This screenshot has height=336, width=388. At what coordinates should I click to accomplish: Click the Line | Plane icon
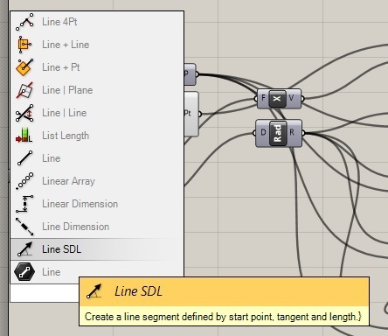point(24,90)
